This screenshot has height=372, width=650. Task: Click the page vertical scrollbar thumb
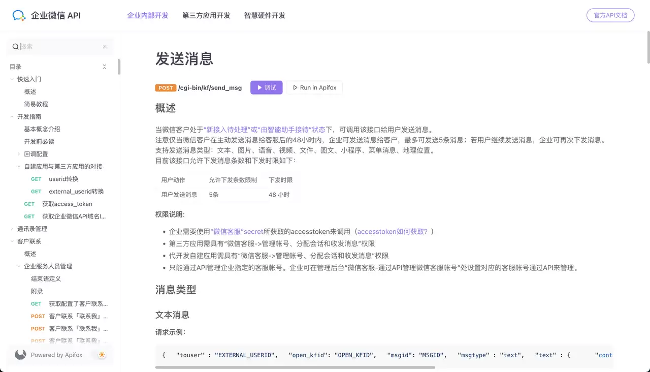648,47
